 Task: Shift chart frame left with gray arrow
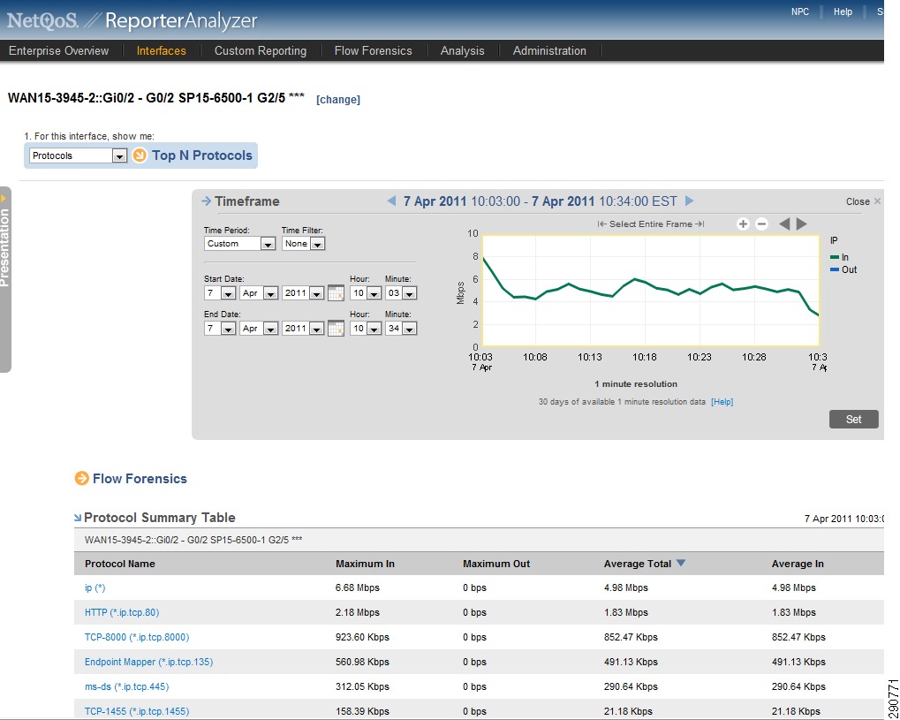(784, 224)
